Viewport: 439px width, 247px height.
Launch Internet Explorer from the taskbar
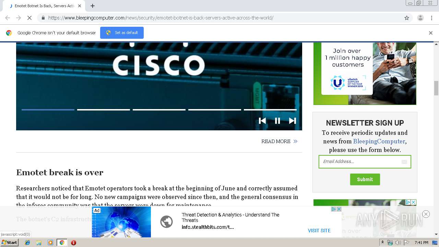[28, 243]
